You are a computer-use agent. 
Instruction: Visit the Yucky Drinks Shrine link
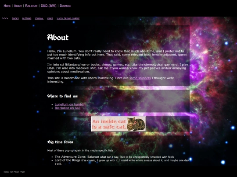[x=68, y=18]
